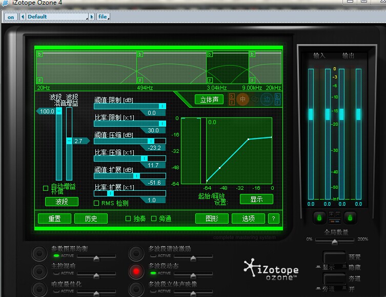Screen dimensions: 386x297
Task: Open the Default preset dropdown
Action: (x=57, y=17)
